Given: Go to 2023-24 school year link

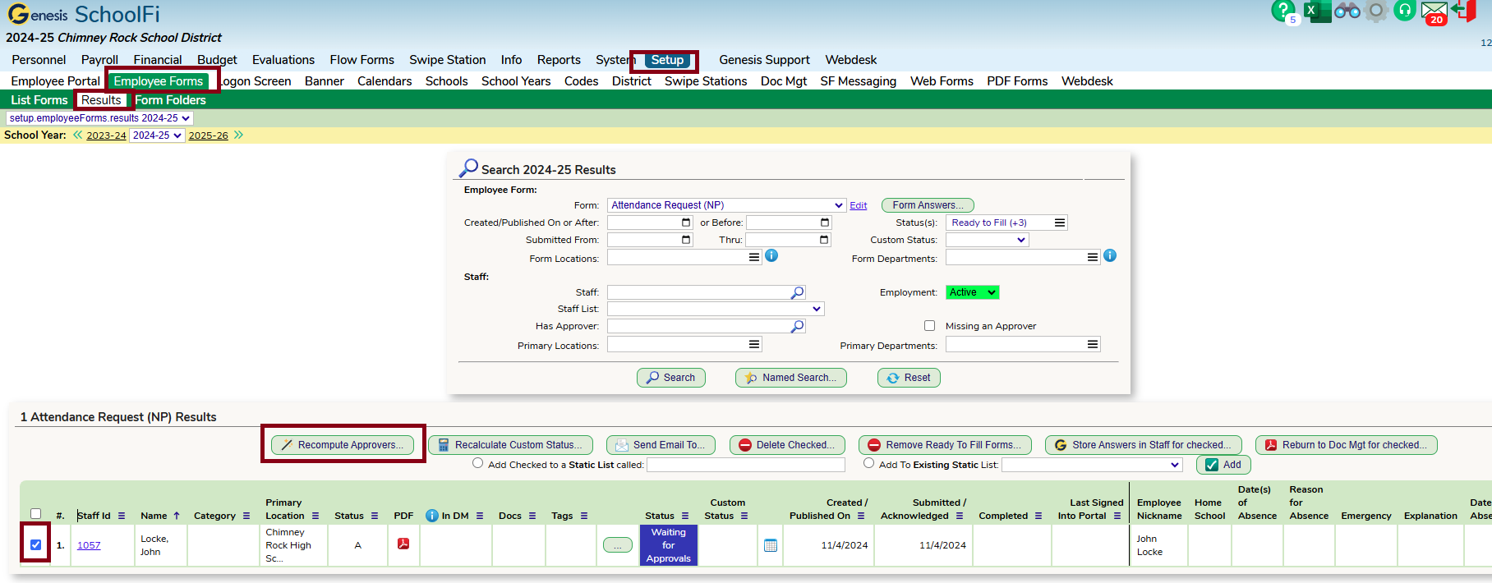Looking at the screenshot, I should point(106,135).
